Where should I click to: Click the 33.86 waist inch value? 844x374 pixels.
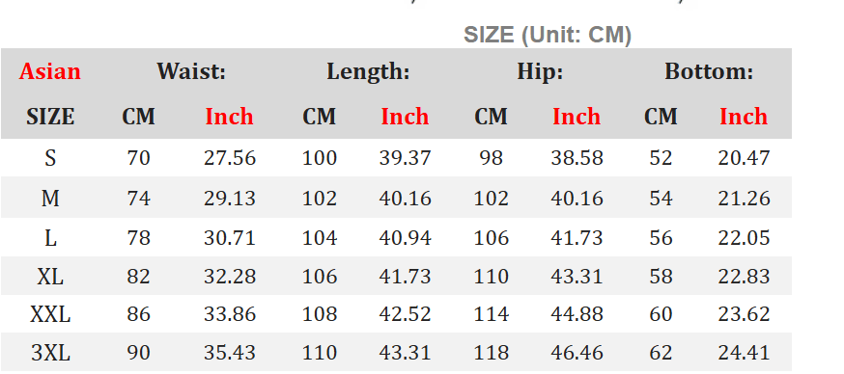point(230,314)
